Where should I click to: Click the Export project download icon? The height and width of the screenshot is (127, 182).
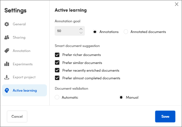point(7,77)
